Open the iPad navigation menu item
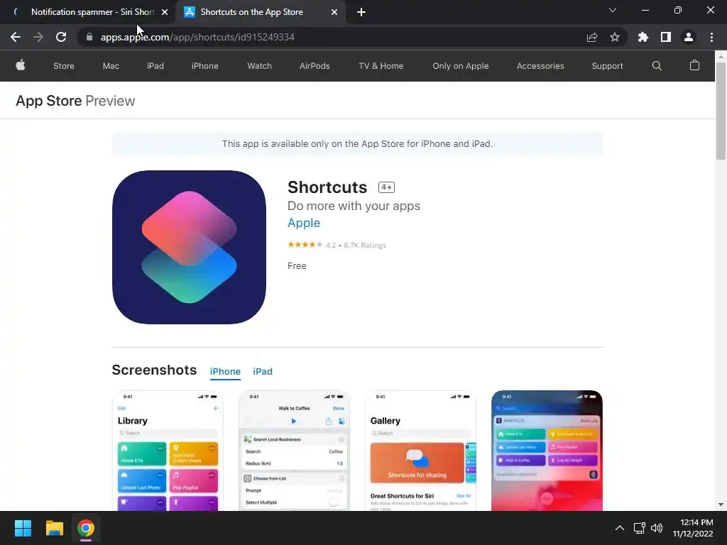Viewport: 727px width, 545px height. pyautogui.click(x=155, y=66)
